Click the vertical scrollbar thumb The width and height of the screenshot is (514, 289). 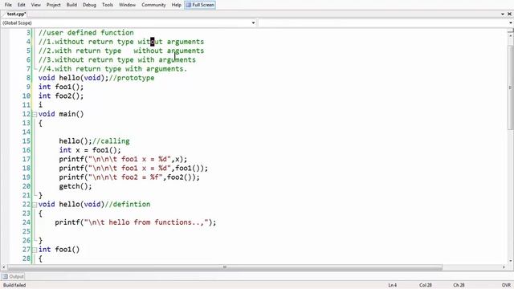coord(510,88)
